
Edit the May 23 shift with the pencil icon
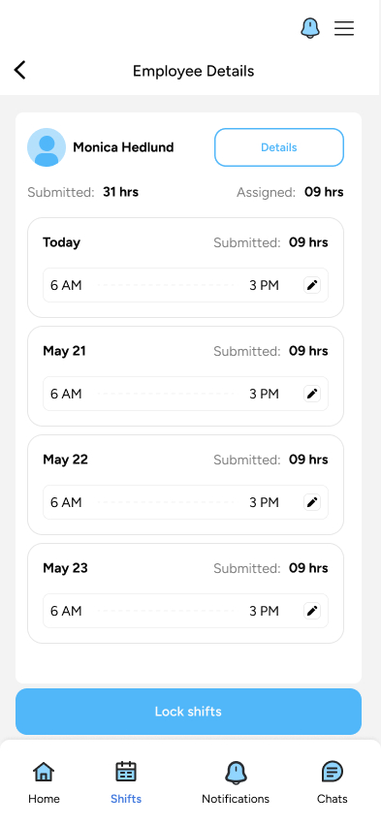(312, 611)
